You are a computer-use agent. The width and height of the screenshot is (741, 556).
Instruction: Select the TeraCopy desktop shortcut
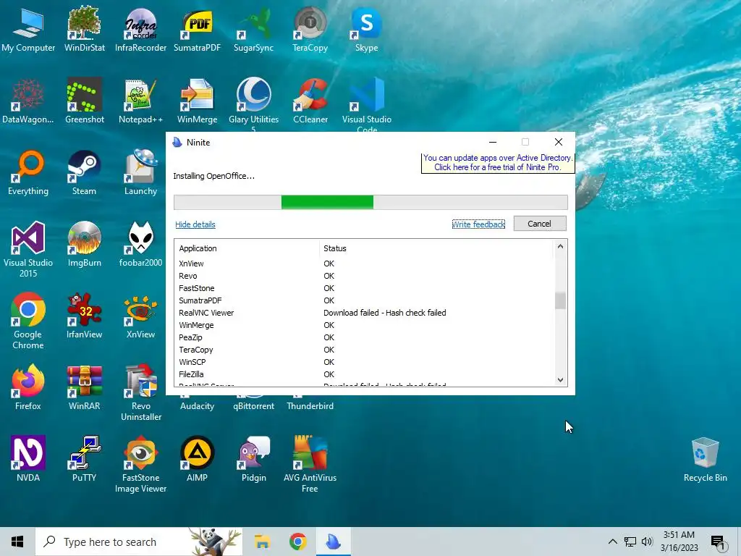(310, 29)
